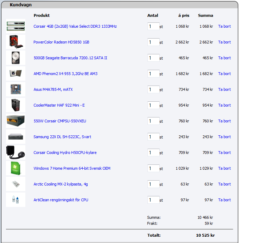Remove Windows 7 from cart via Ta bort
The image size is (253, 243).
(x=224, y=168)
